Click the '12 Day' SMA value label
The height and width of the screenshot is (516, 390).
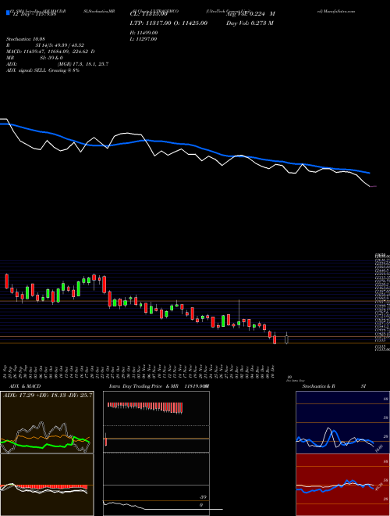click(x=34, y=15)
